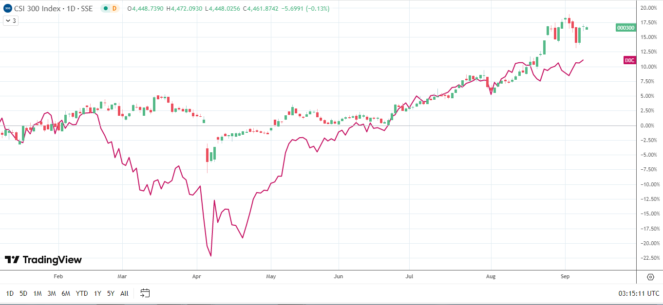This screenshot has width=663, height=305.
Task: Open chart settings gear on the price axis
Action: [650, 277]
